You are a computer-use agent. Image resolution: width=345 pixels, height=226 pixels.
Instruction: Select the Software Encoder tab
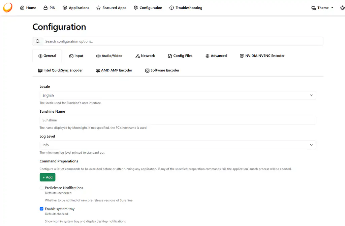(162, 70)
